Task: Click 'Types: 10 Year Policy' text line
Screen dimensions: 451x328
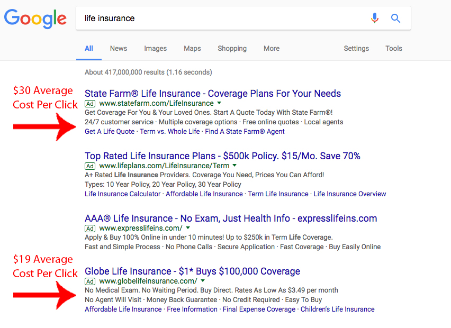Action: point(163,184)
